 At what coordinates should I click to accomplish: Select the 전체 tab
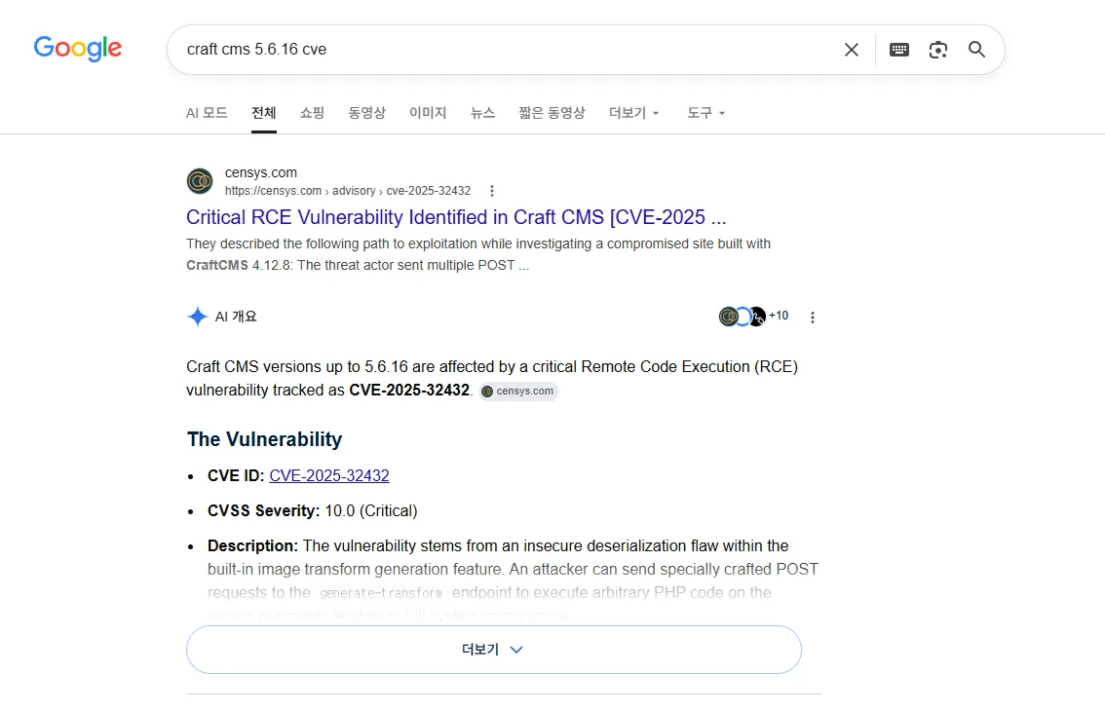point(264,113)
